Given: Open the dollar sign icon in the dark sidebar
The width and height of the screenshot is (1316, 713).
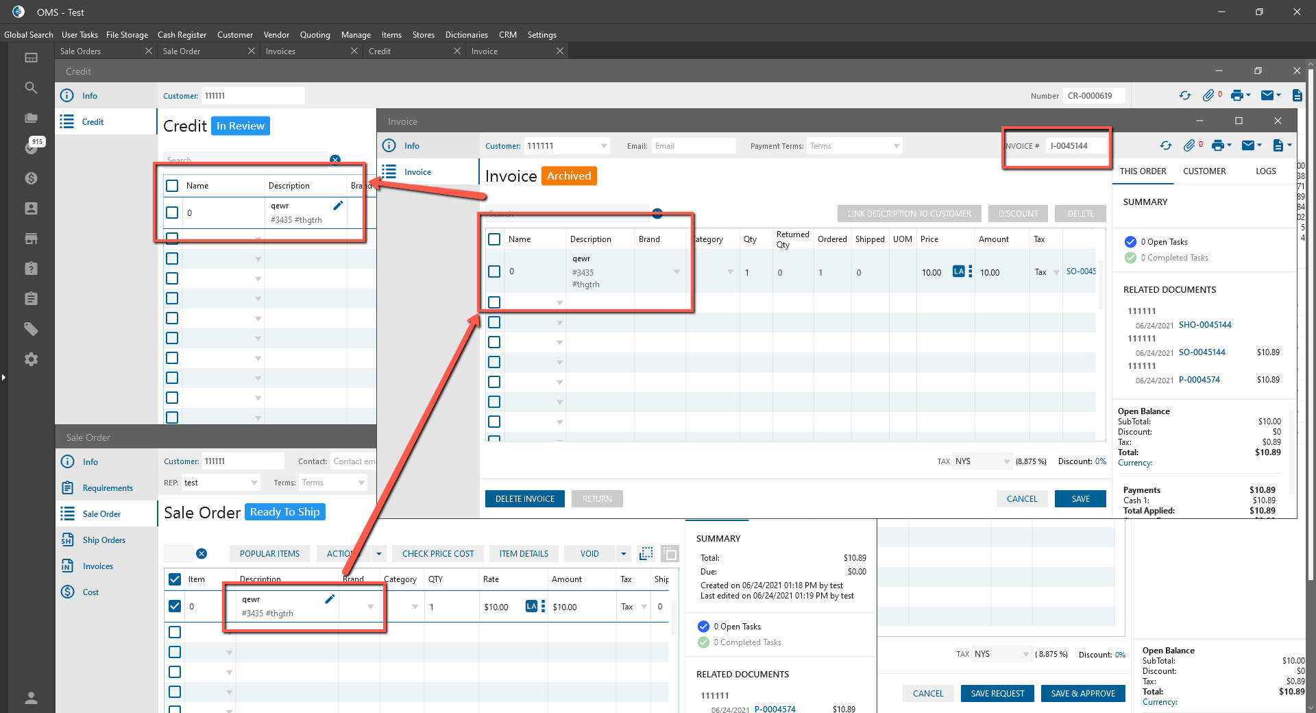Looking at the screenshot, I should pos(31,178).
